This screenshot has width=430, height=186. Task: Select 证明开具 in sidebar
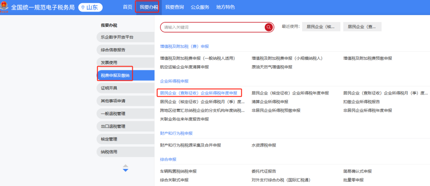coord(125,88)
